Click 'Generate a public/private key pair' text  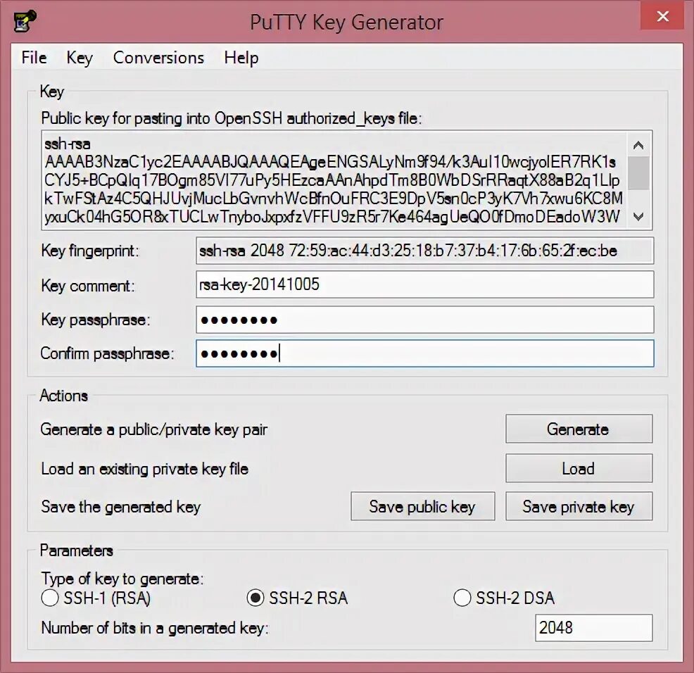154,429
